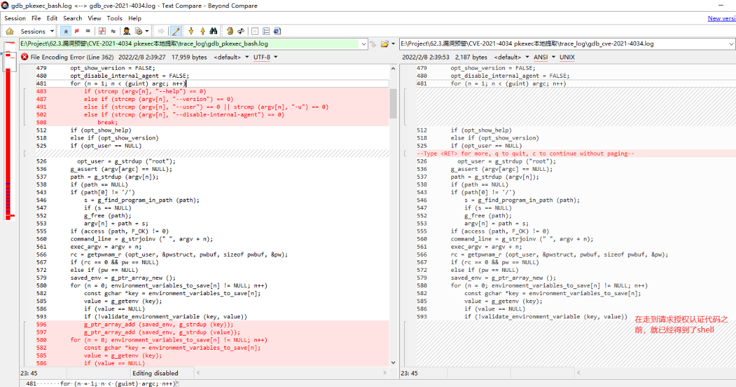Click the left pane back arrow icon

pos(372,44)
